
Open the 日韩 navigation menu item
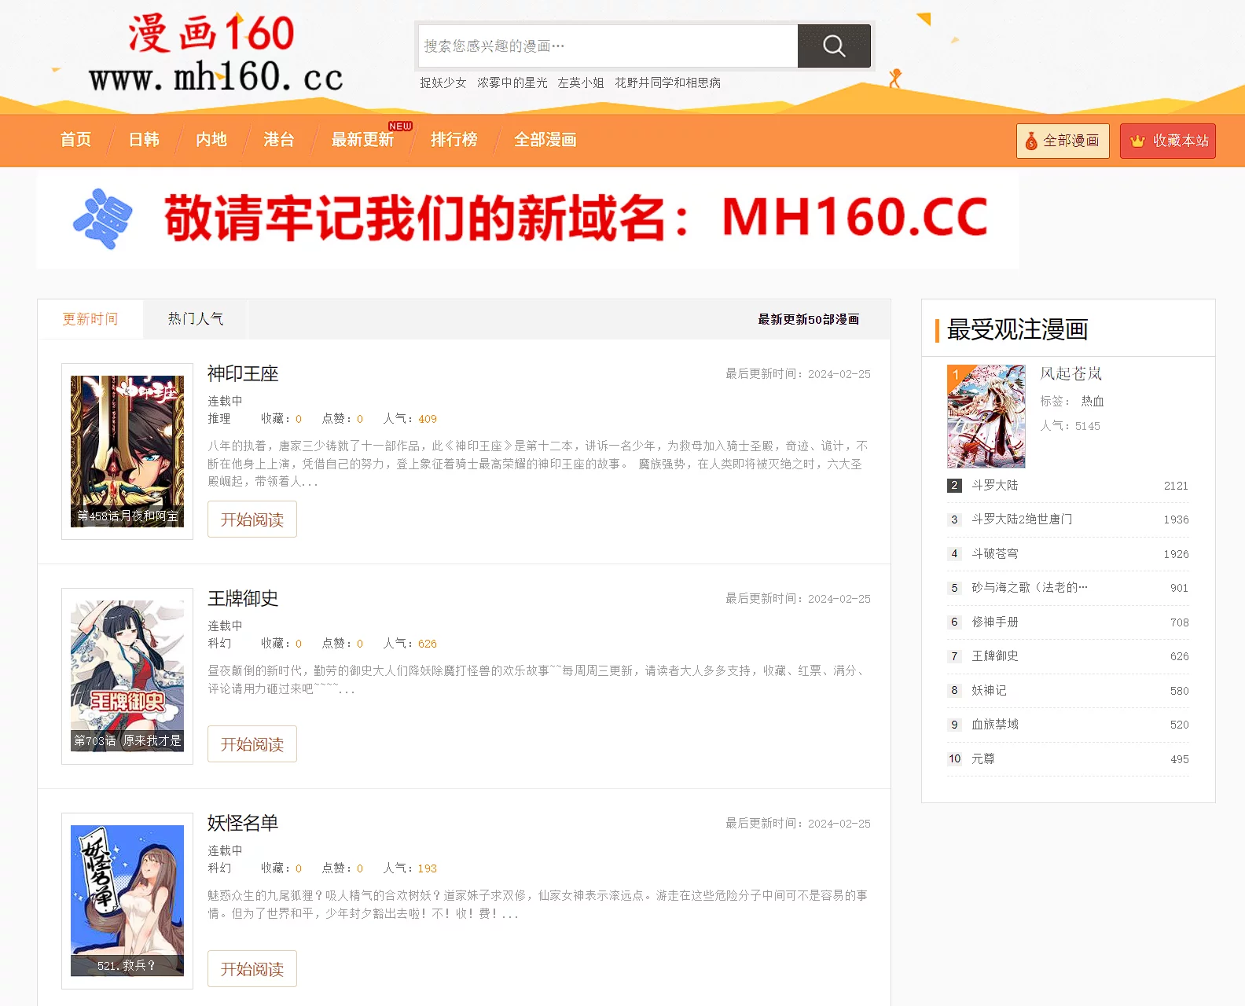[144, 140]
